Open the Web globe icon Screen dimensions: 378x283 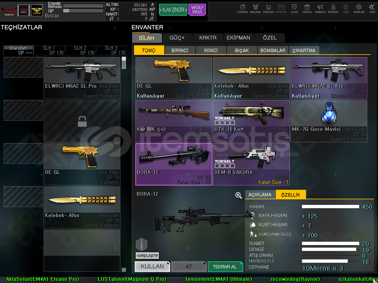pos(346,9)
